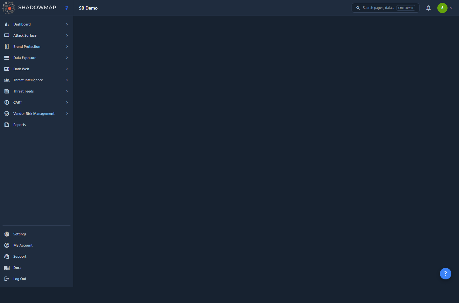This screenshot has width=459, height=303.
Task: Select the Threat Feeds menu label
Action: pos(24,91)
